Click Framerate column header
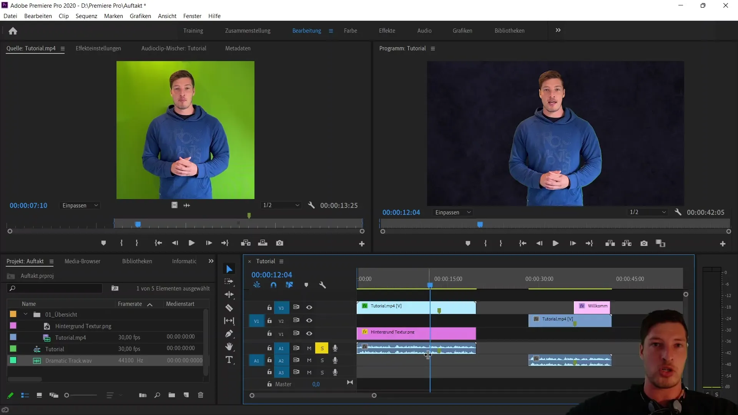Screen dimensions: 738x415 tap(130, 304)
